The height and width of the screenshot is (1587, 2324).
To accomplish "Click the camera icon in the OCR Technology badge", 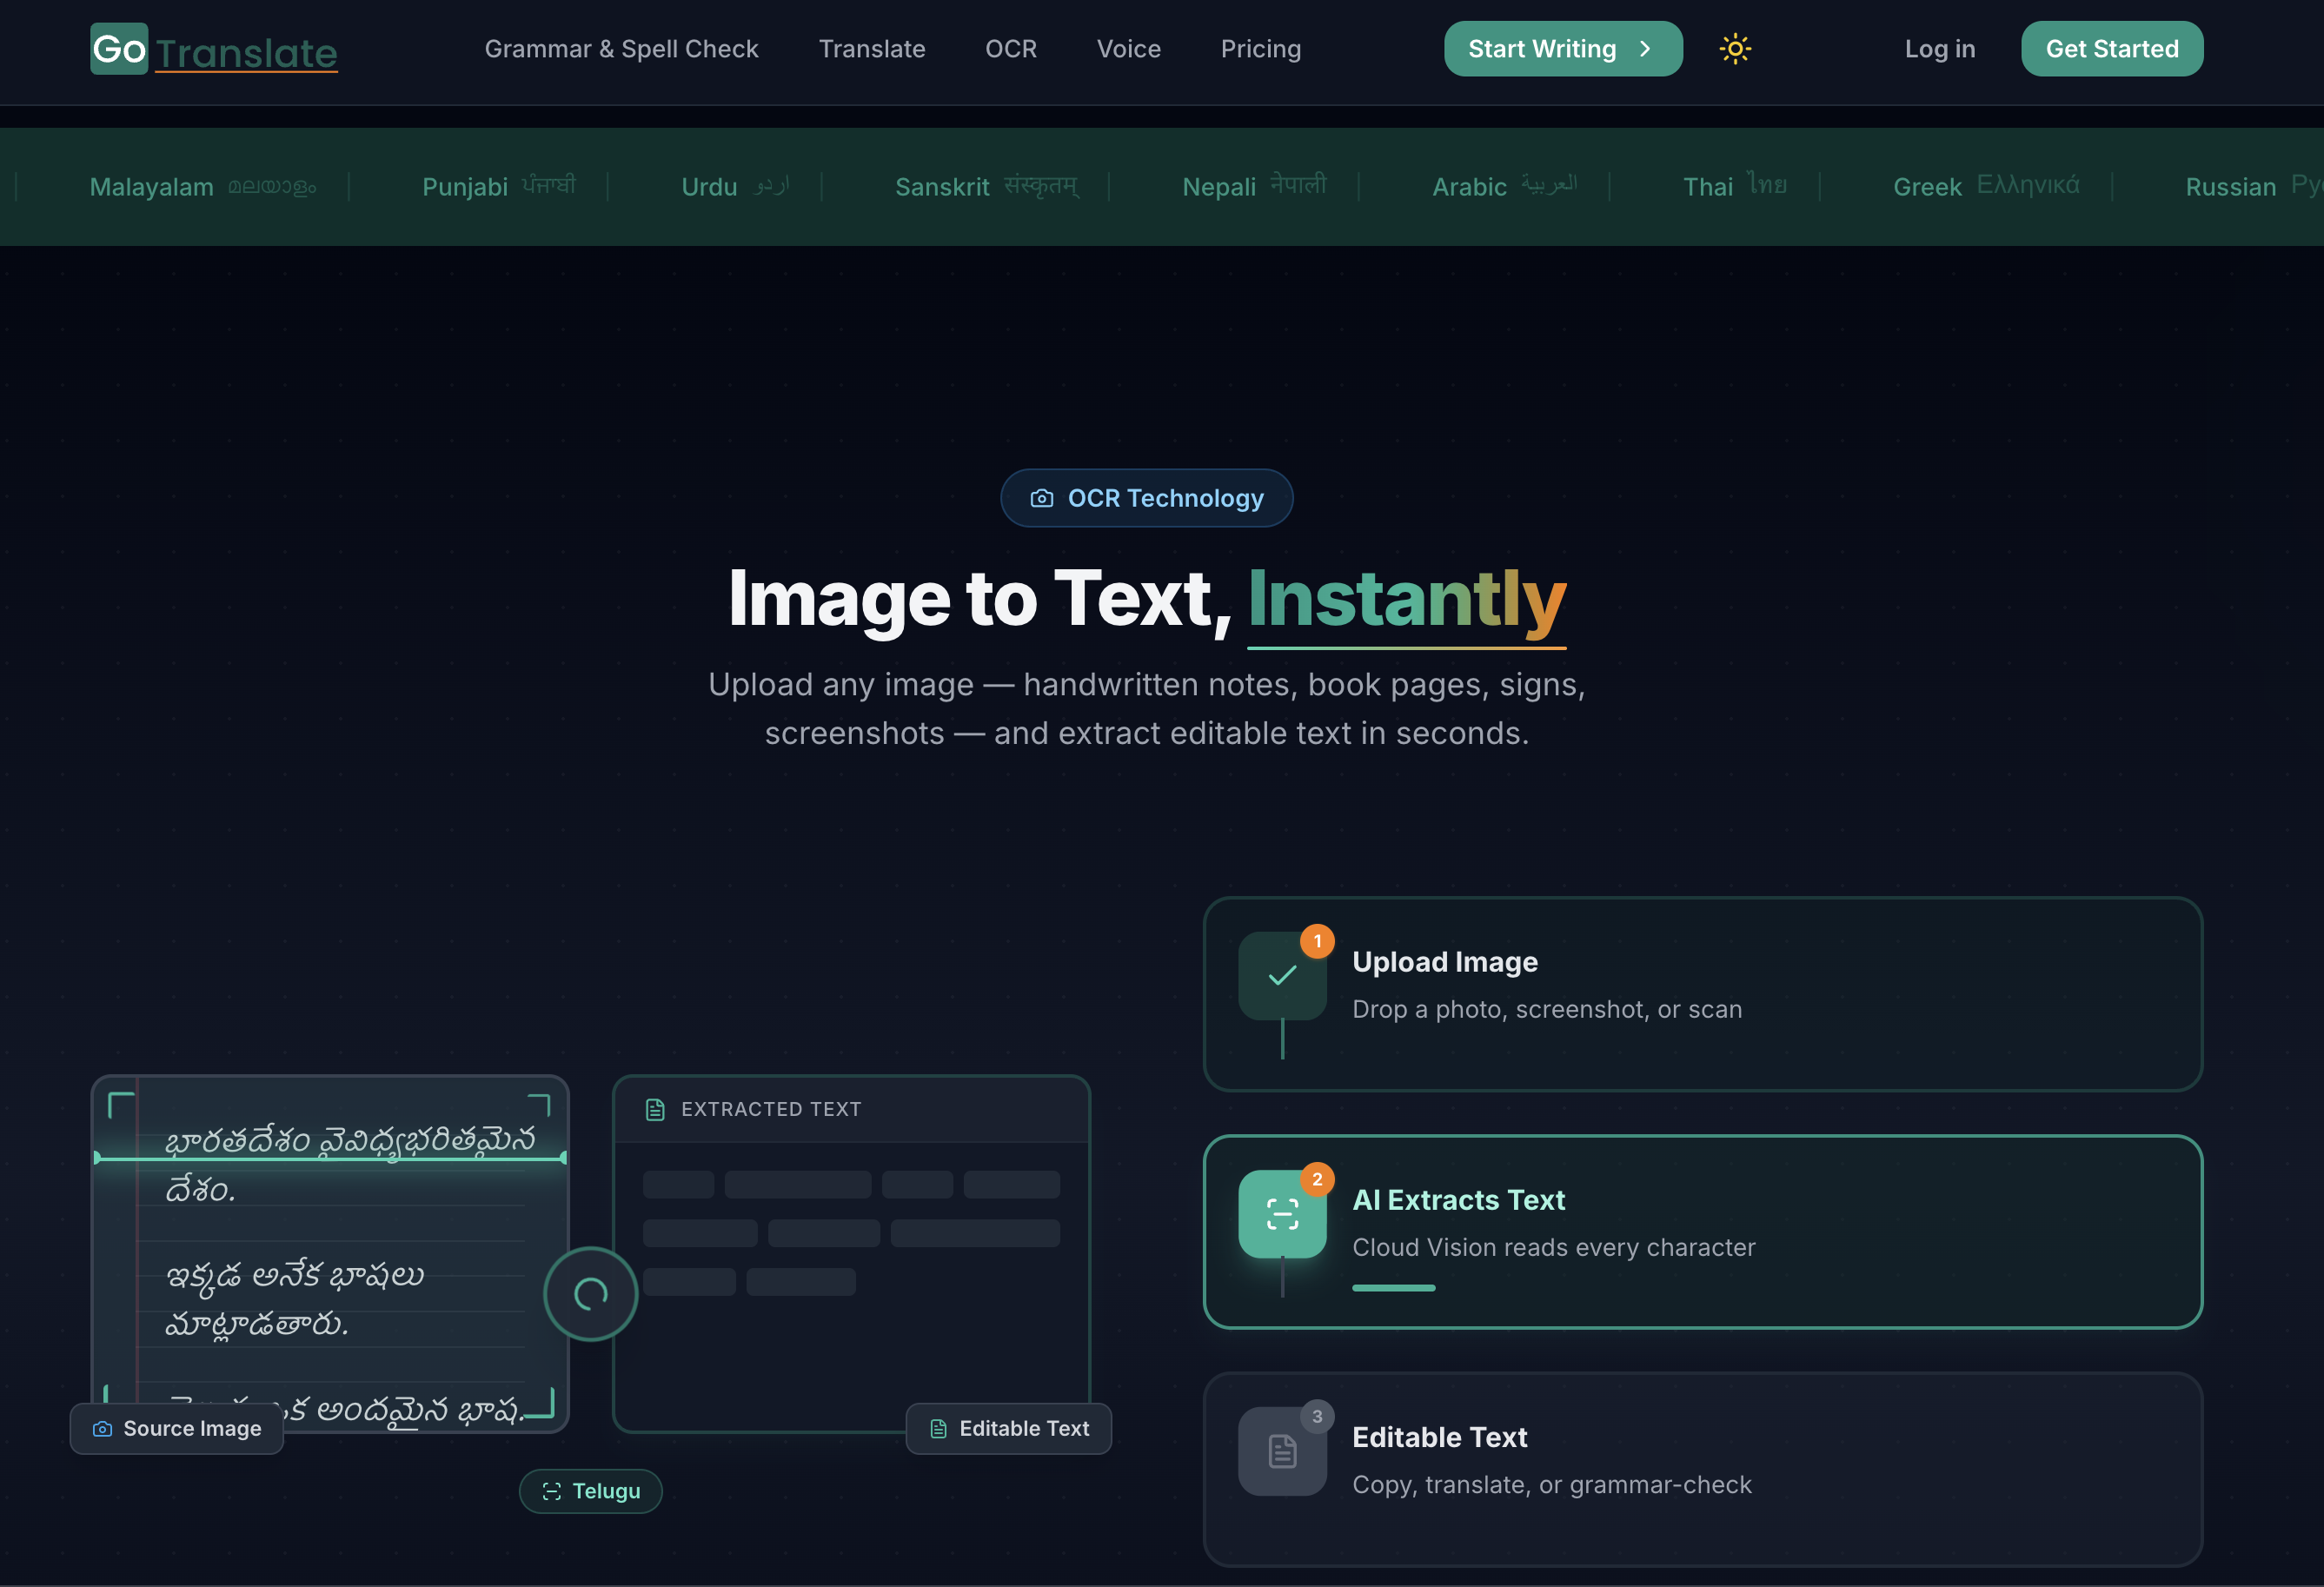I will 1042,498.
